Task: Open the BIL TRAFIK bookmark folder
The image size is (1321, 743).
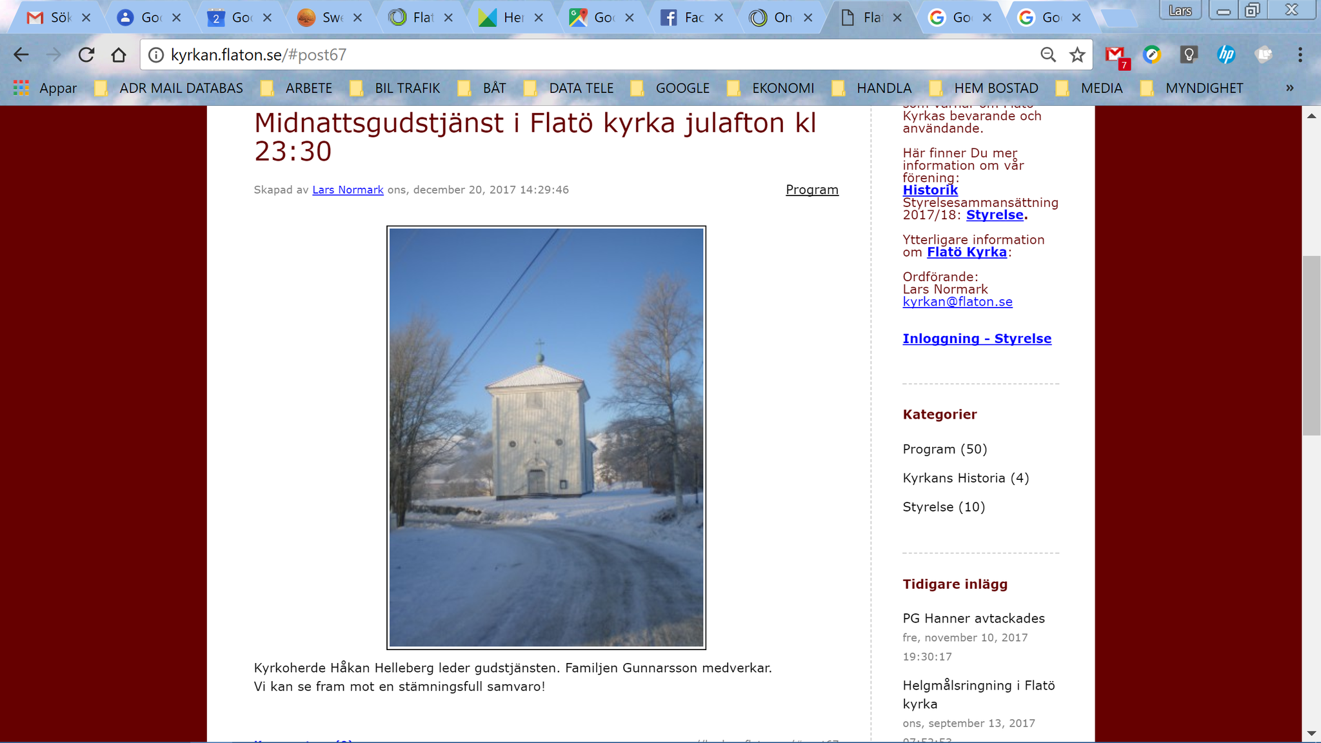Action: [x=395, y=88]
